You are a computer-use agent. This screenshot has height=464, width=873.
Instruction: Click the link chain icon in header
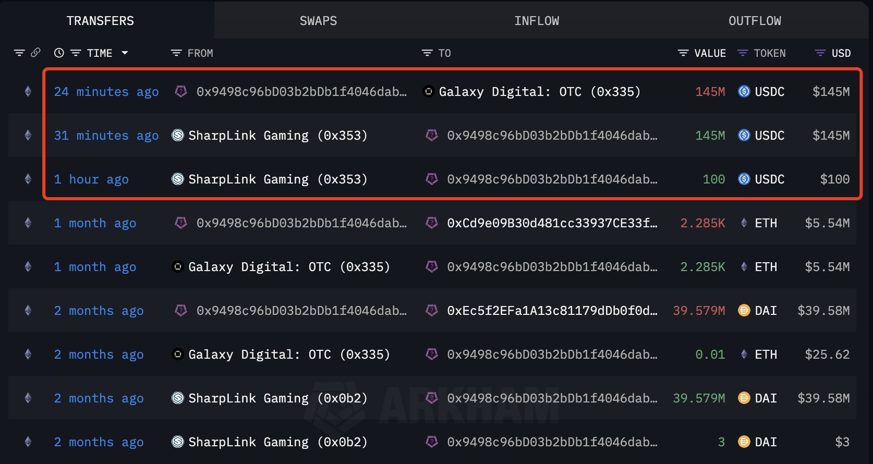35,53
